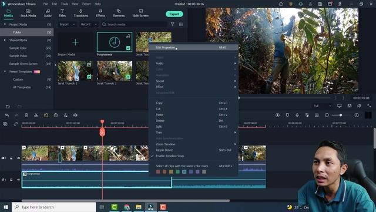Click the cloud icon in title bar
Image resolution: width=376 pixels, height=212 pixels.
pos(281,4)
